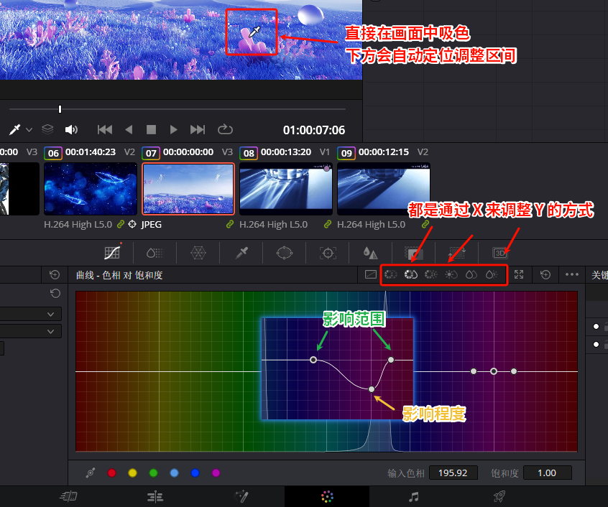Switch to Hue vs Saturation curve
Viewport: 608px width, 507px height.
click(410, 274)
